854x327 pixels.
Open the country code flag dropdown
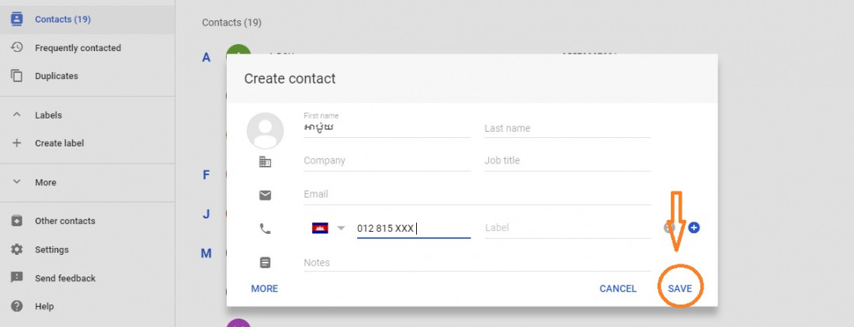329,228
